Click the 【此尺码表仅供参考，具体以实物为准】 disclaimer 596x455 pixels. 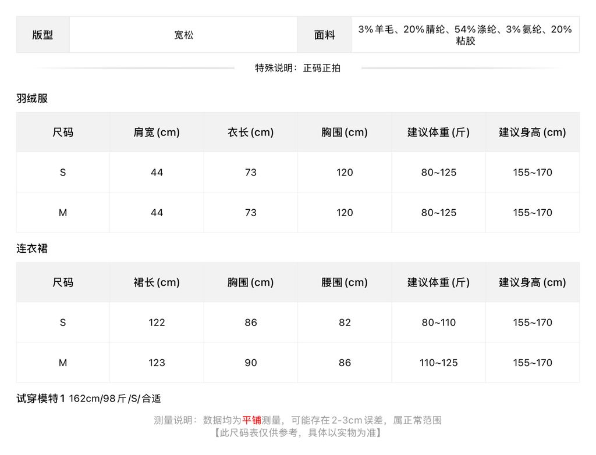click(x=297, y=432)
